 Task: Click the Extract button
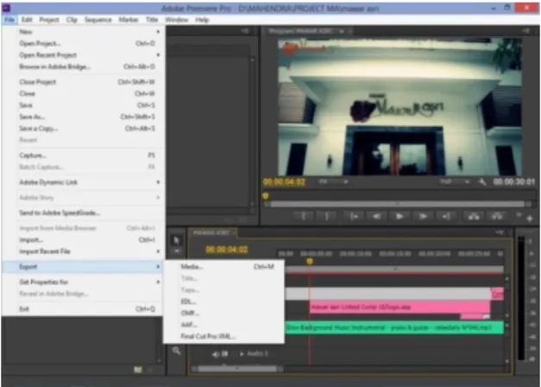point(496,216)
